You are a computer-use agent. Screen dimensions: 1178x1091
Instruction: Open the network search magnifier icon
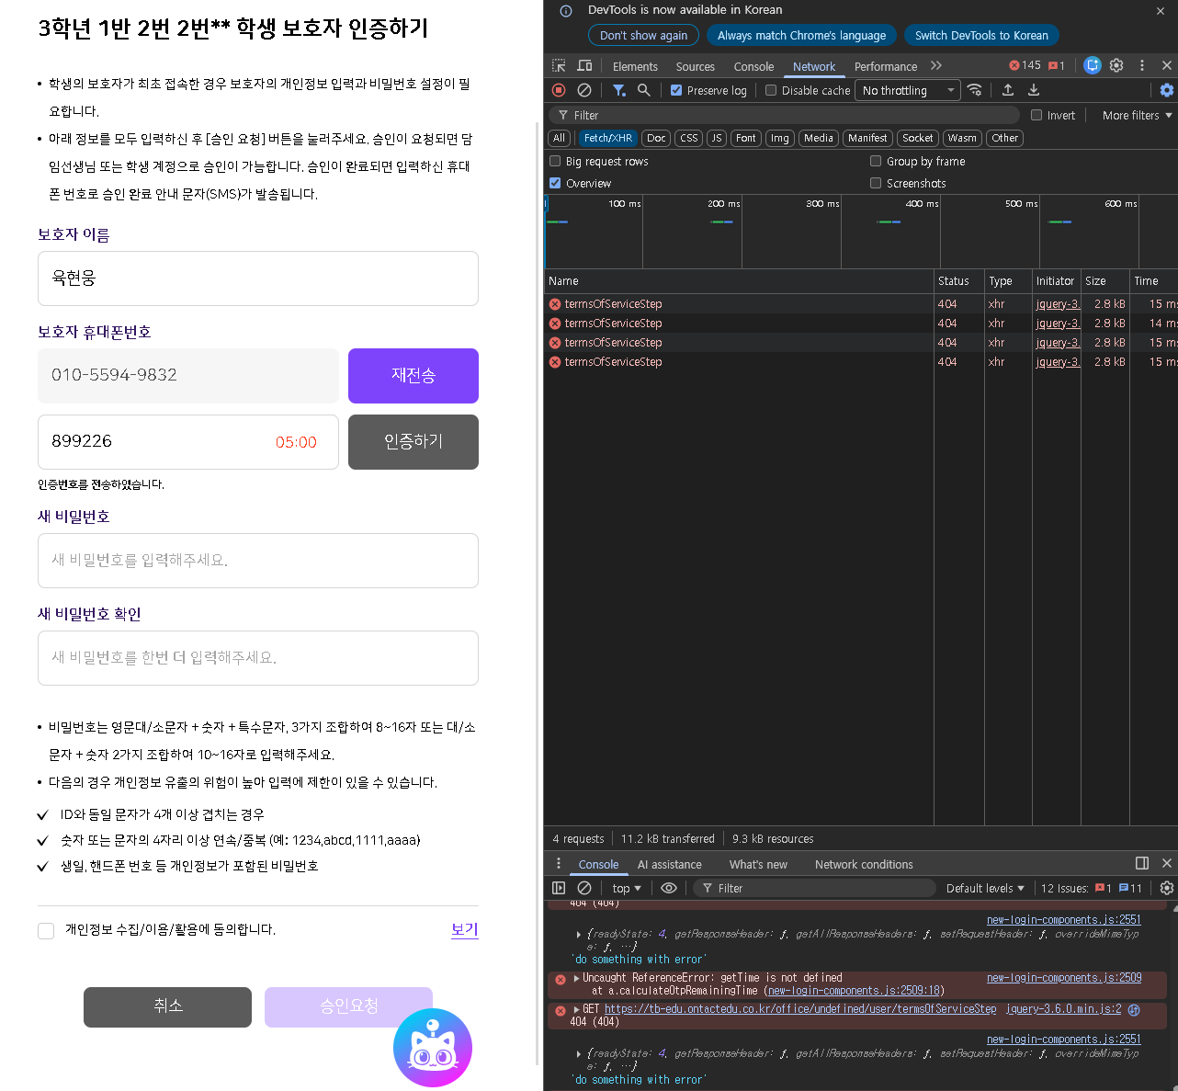point(644,90)
